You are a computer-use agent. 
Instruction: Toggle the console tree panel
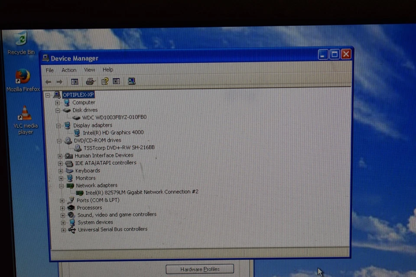point(74,81)
